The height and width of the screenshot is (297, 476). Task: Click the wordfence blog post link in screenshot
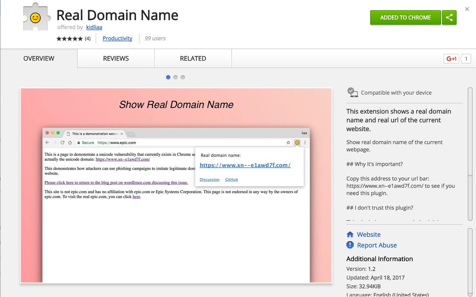116,182
